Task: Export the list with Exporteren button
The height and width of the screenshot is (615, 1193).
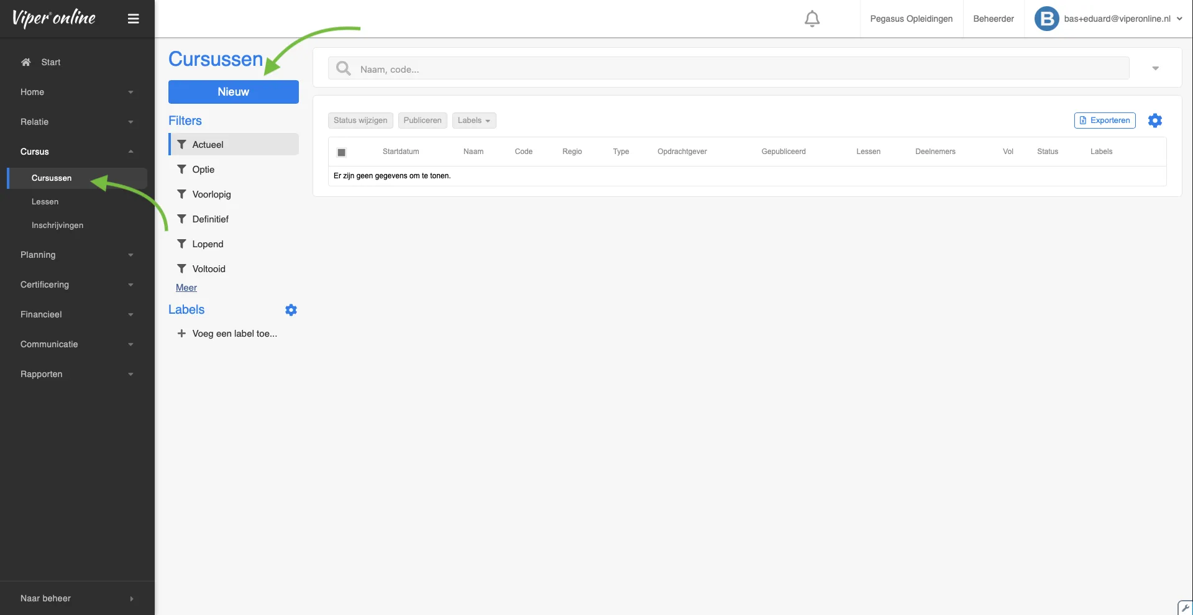Action: [1104, 121]
